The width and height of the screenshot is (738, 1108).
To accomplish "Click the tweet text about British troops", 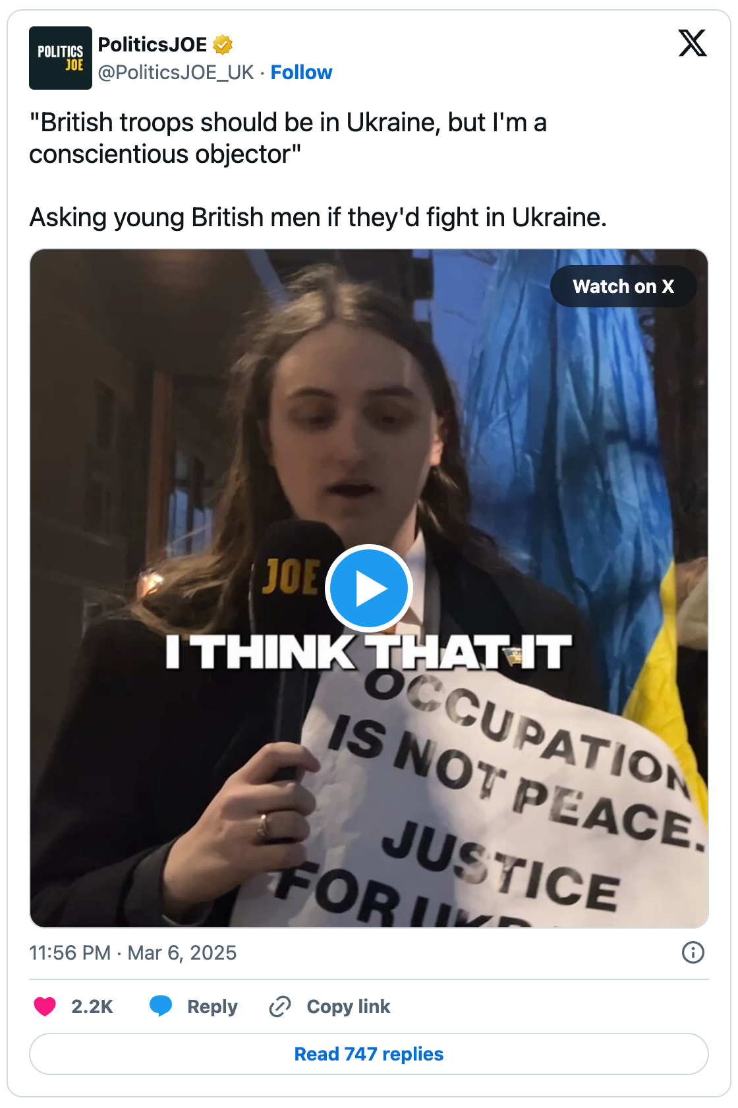I will [x=288, y=138].
